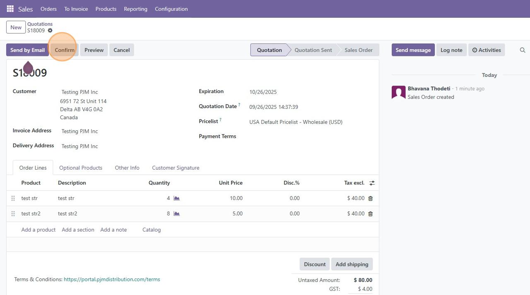Viewport: 530px width, 295px height.
Task: Delete the test str2 order line
Action: click(370, 213)
